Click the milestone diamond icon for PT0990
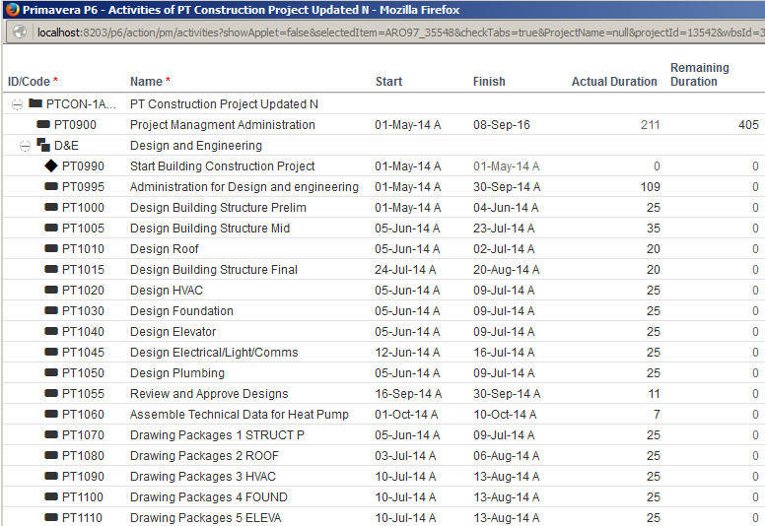Viewport: 765px width, 526px height. 51,165
